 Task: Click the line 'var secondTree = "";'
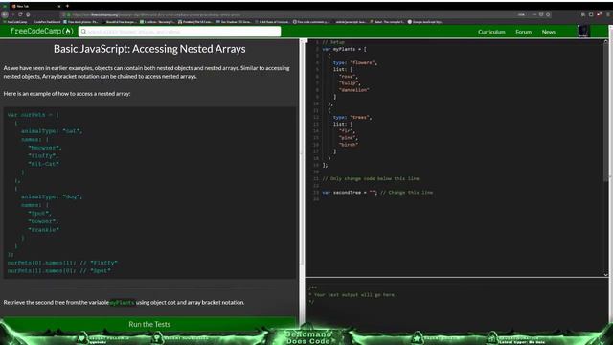(x=350, y=193)
